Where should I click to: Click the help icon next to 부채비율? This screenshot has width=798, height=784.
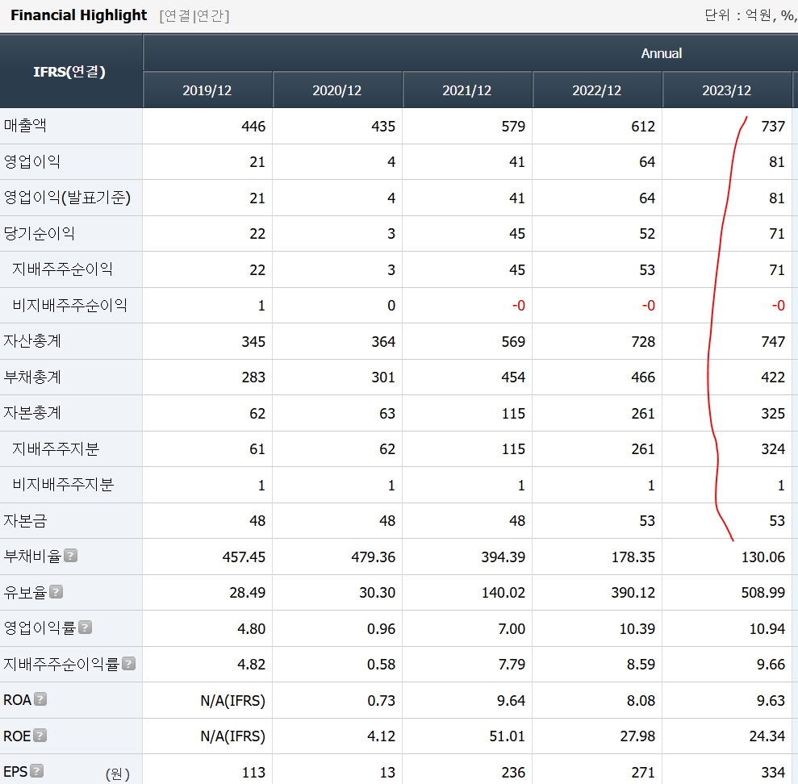[x=71, y=556]
